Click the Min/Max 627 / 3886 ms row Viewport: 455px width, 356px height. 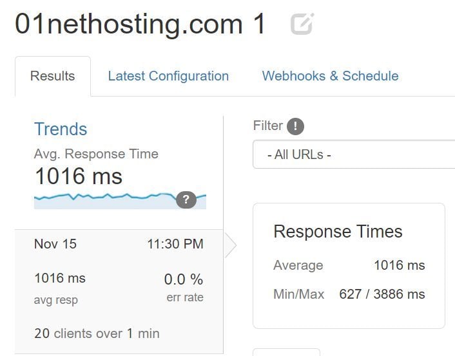pos(349,294)
